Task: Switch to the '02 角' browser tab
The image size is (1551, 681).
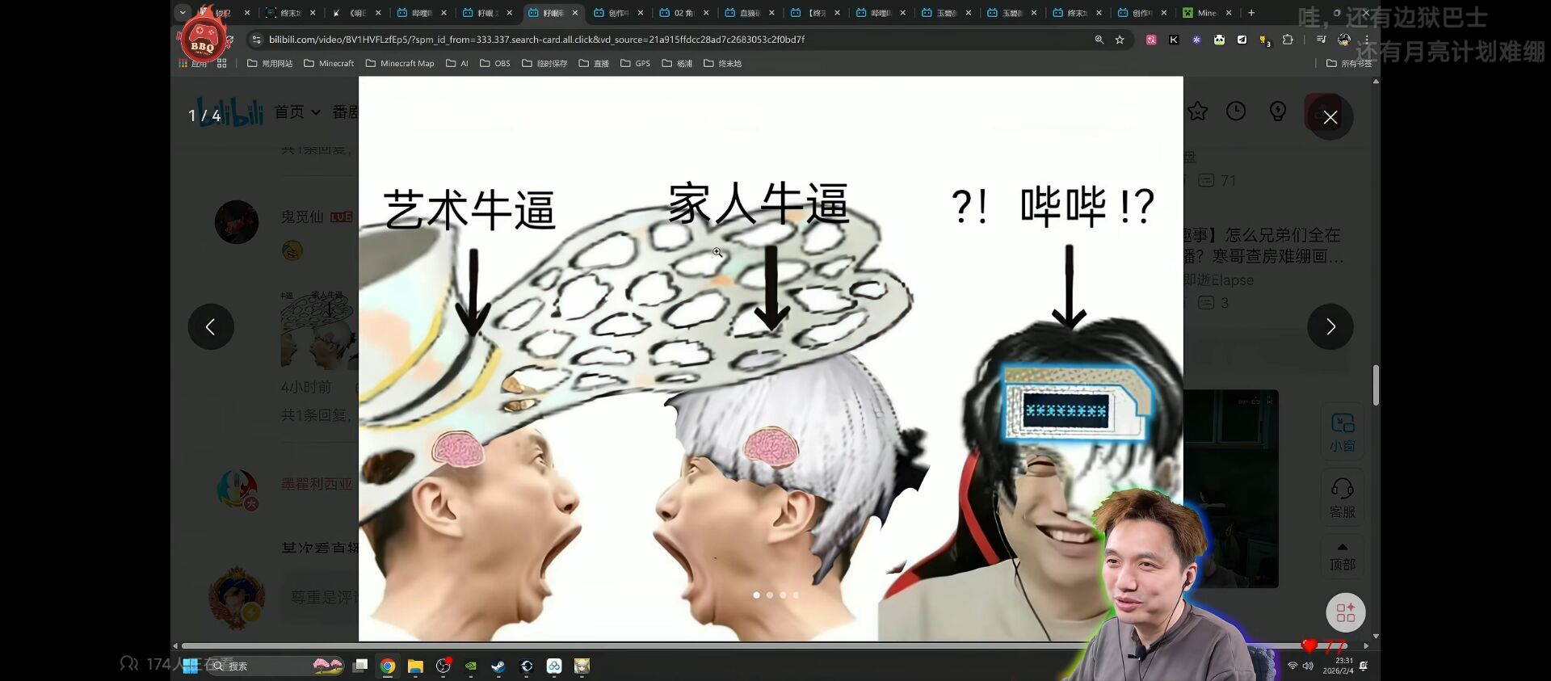Action: coord(683,13)
